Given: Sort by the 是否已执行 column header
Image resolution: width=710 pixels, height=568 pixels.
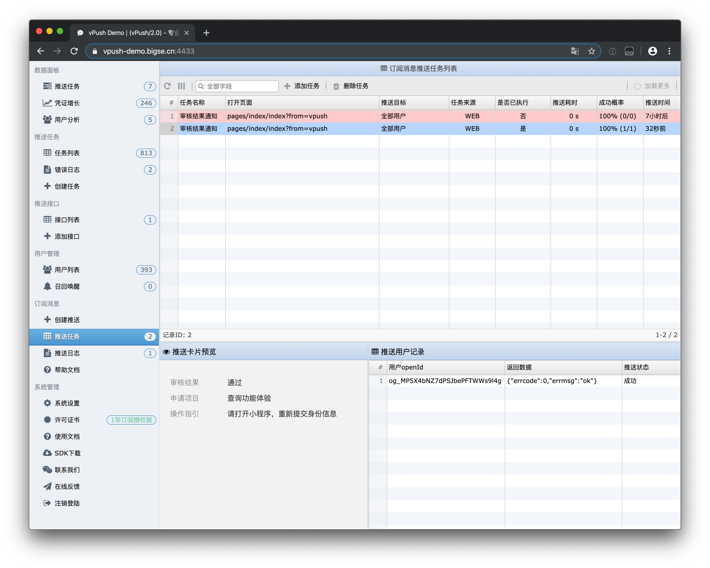Looking at the screenshot, I should (523, 103).
